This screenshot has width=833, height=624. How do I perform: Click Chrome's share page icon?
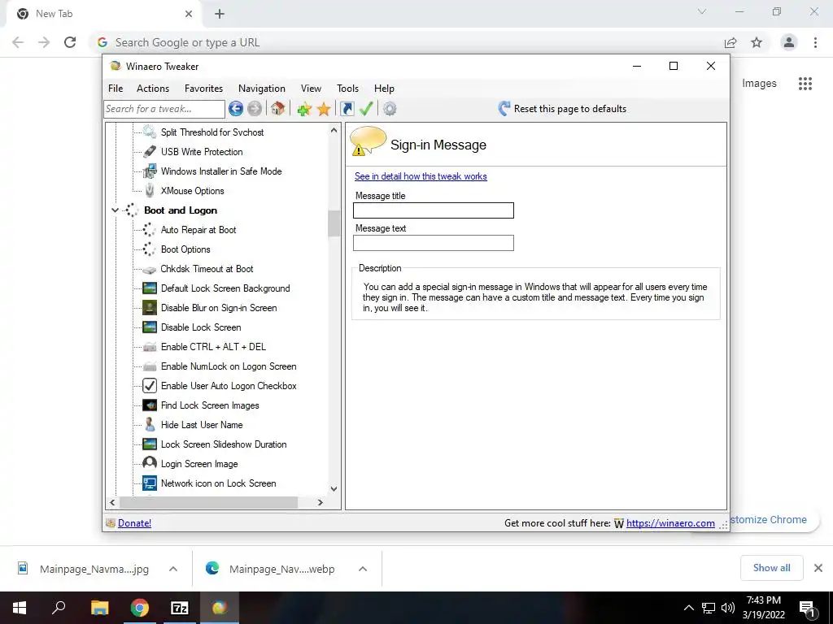tap(731, 42)
